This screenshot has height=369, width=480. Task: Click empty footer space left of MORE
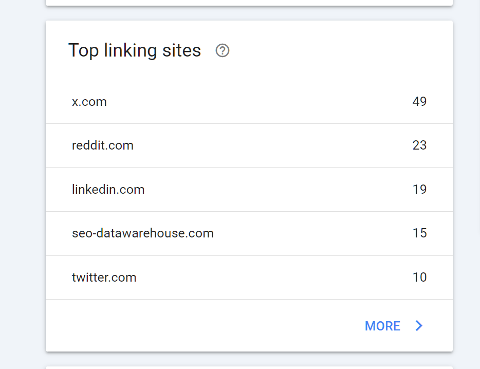[x=206, y=326]
